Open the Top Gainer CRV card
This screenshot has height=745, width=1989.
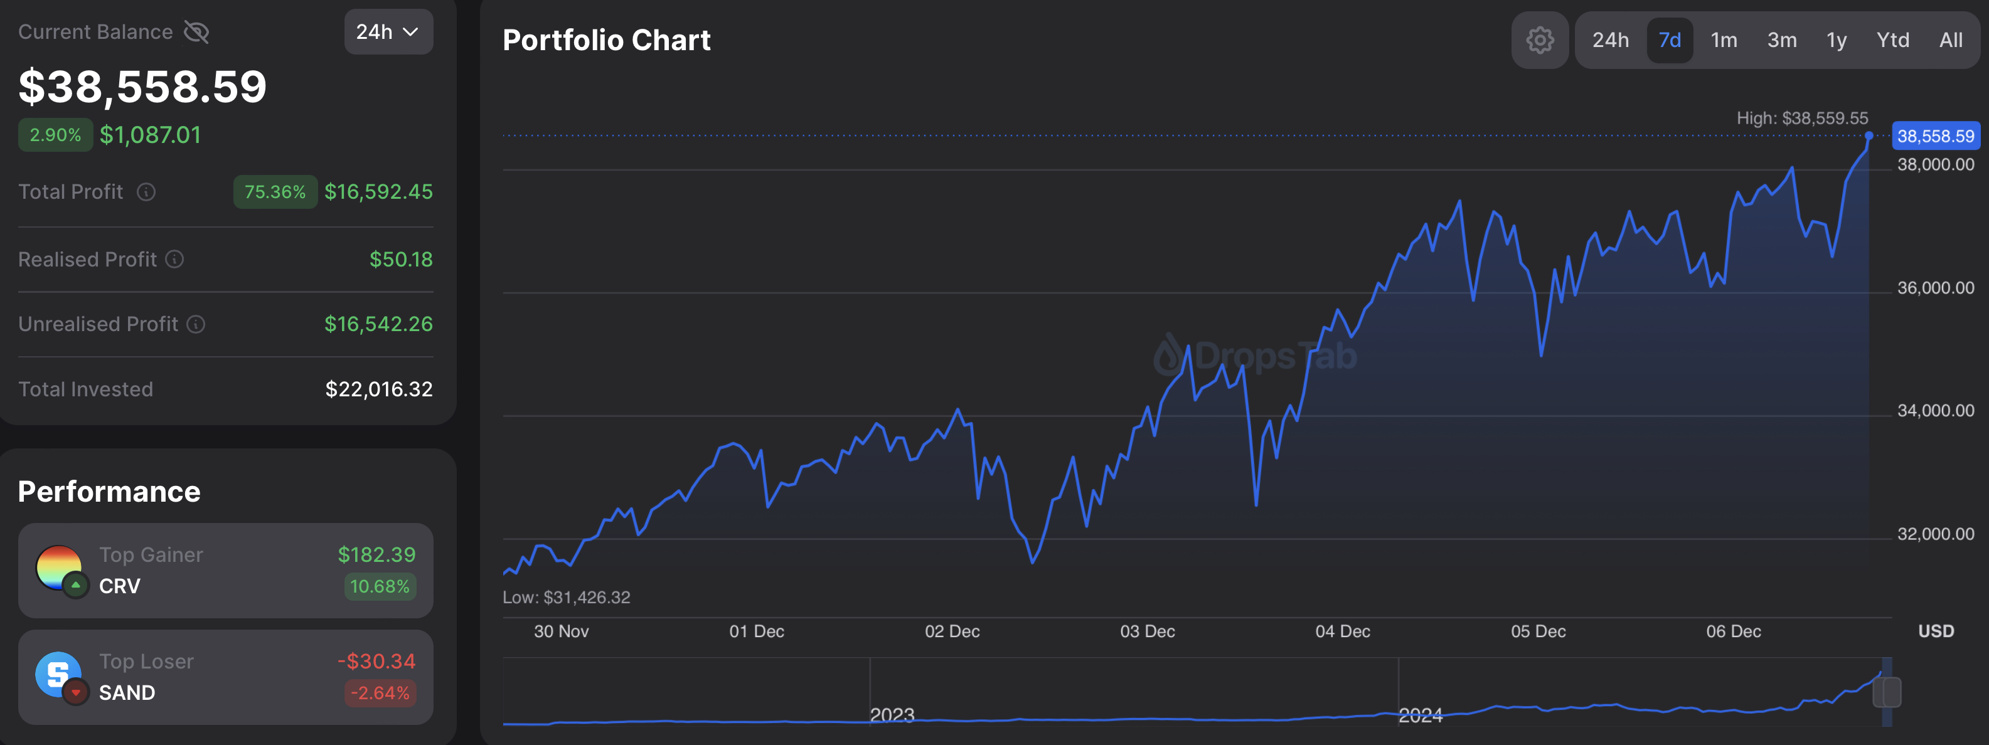225,571
